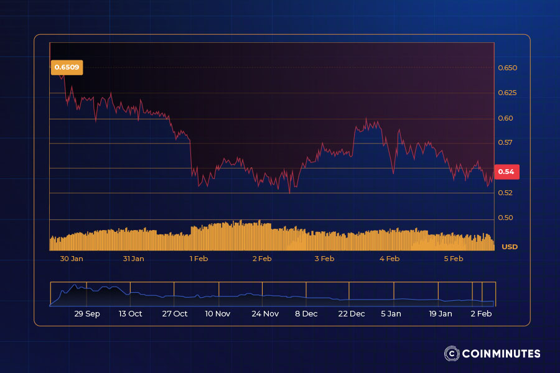Viewport: 560px width, 373px height.
Task: Select the 1 Feb date label
Action: (198, 259)
